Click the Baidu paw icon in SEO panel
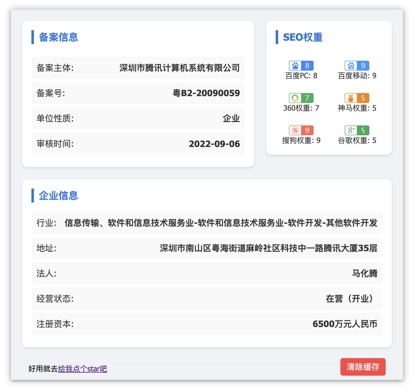414x392 pixels. [295, 66]
